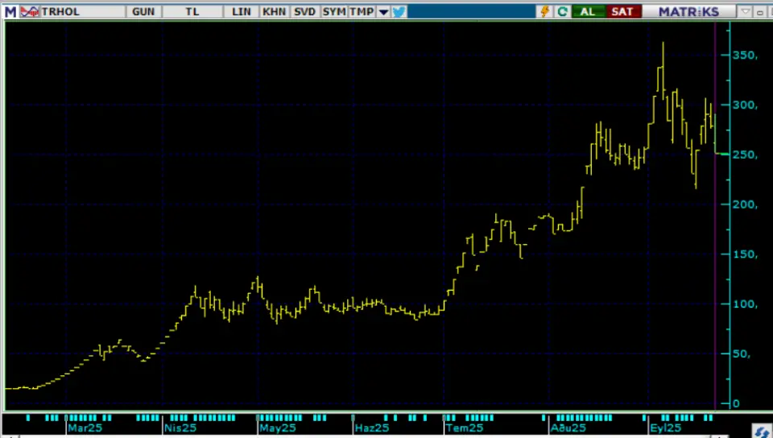
Task: Click the 0 price axis label
Action: (x=736, y=403)
